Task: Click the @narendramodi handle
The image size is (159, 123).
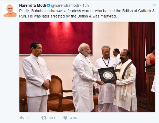Action: pyautogui.click(x=65, y=5)
